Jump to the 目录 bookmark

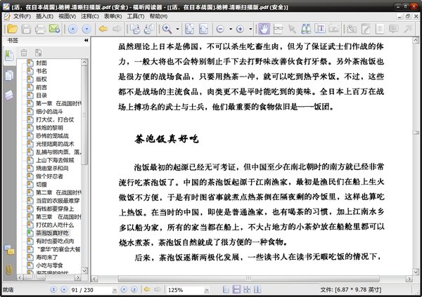pos(41,95)
